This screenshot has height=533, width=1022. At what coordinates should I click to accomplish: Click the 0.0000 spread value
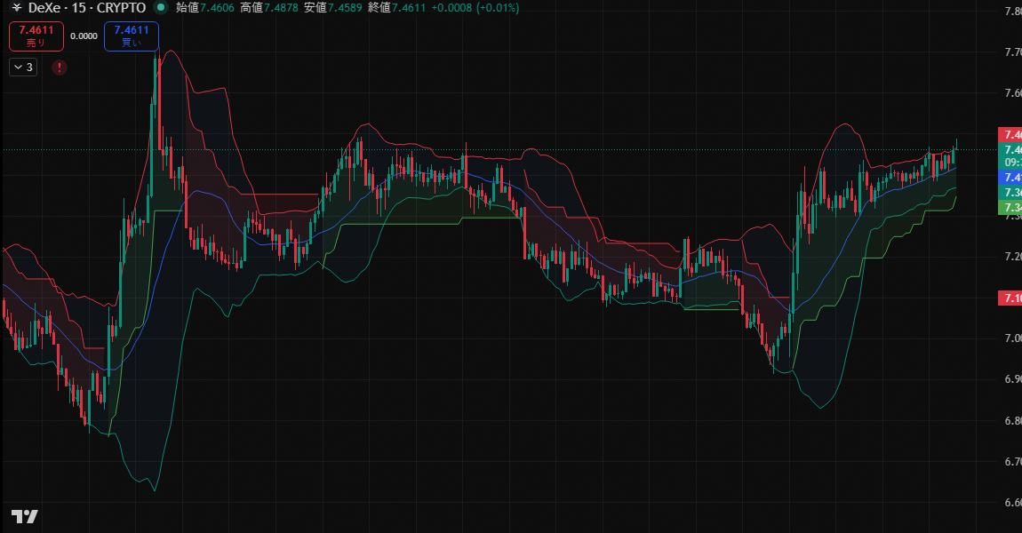coord(84,36)
